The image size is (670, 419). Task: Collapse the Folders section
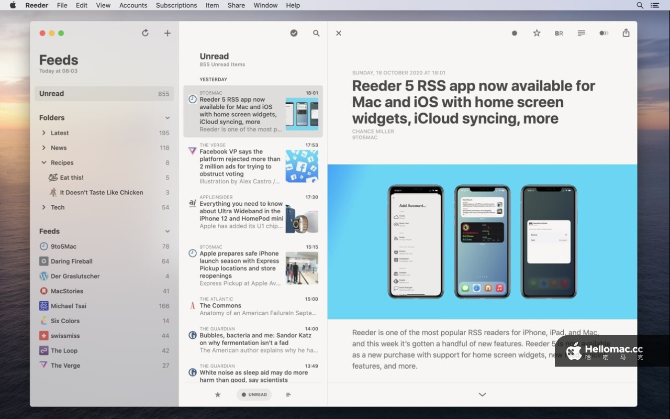[167, 118]
